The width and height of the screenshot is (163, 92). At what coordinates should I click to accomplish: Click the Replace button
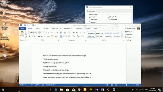[x=128, y=34]
